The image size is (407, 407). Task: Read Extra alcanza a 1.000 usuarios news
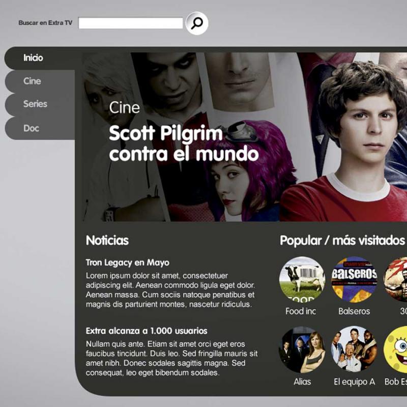click(x=147, y=331)
